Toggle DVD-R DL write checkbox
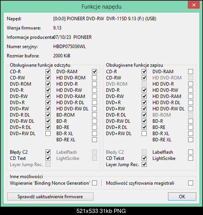203x215 pixels. pyautogui.click(x=144, y=115)
